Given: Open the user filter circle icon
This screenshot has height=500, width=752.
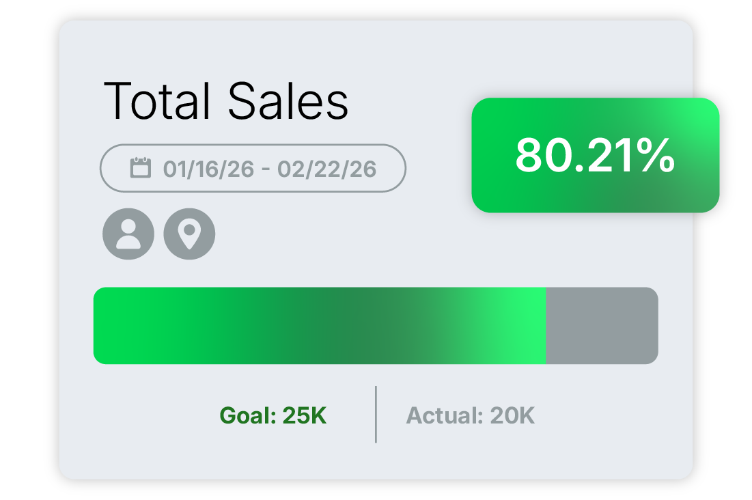Looking at the screenshot, I should click(128, 234).
